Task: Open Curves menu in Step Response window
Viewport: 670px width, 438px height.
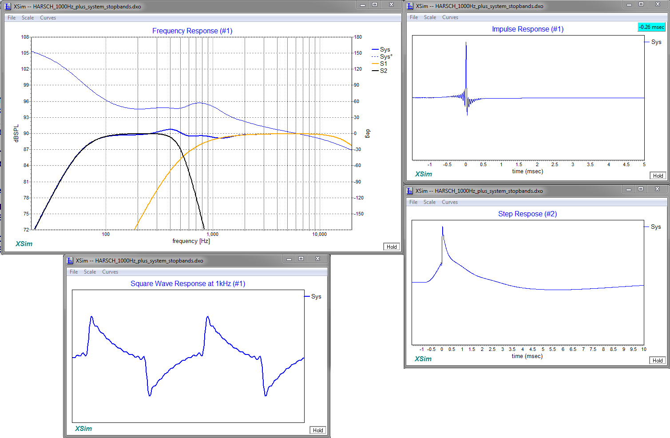Action: coord(450,202)
